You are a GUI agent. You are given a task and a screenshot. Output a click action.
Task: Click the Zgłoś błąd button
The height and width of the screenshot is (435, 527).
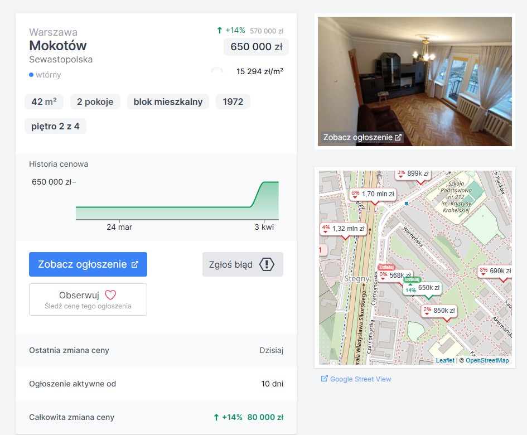tap(243, 264)
